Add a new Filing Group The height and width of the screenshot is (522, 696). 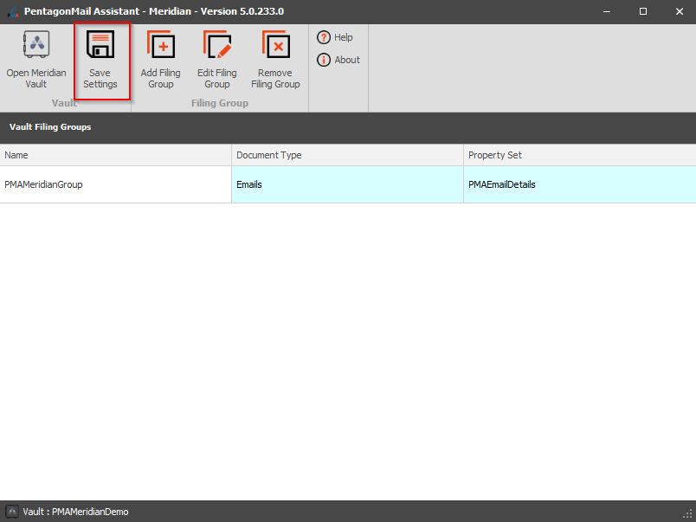[161, 61]
